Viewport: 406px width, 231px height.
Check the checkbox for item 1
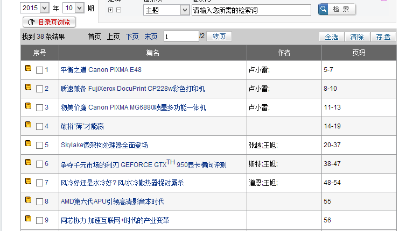point(39,70)
